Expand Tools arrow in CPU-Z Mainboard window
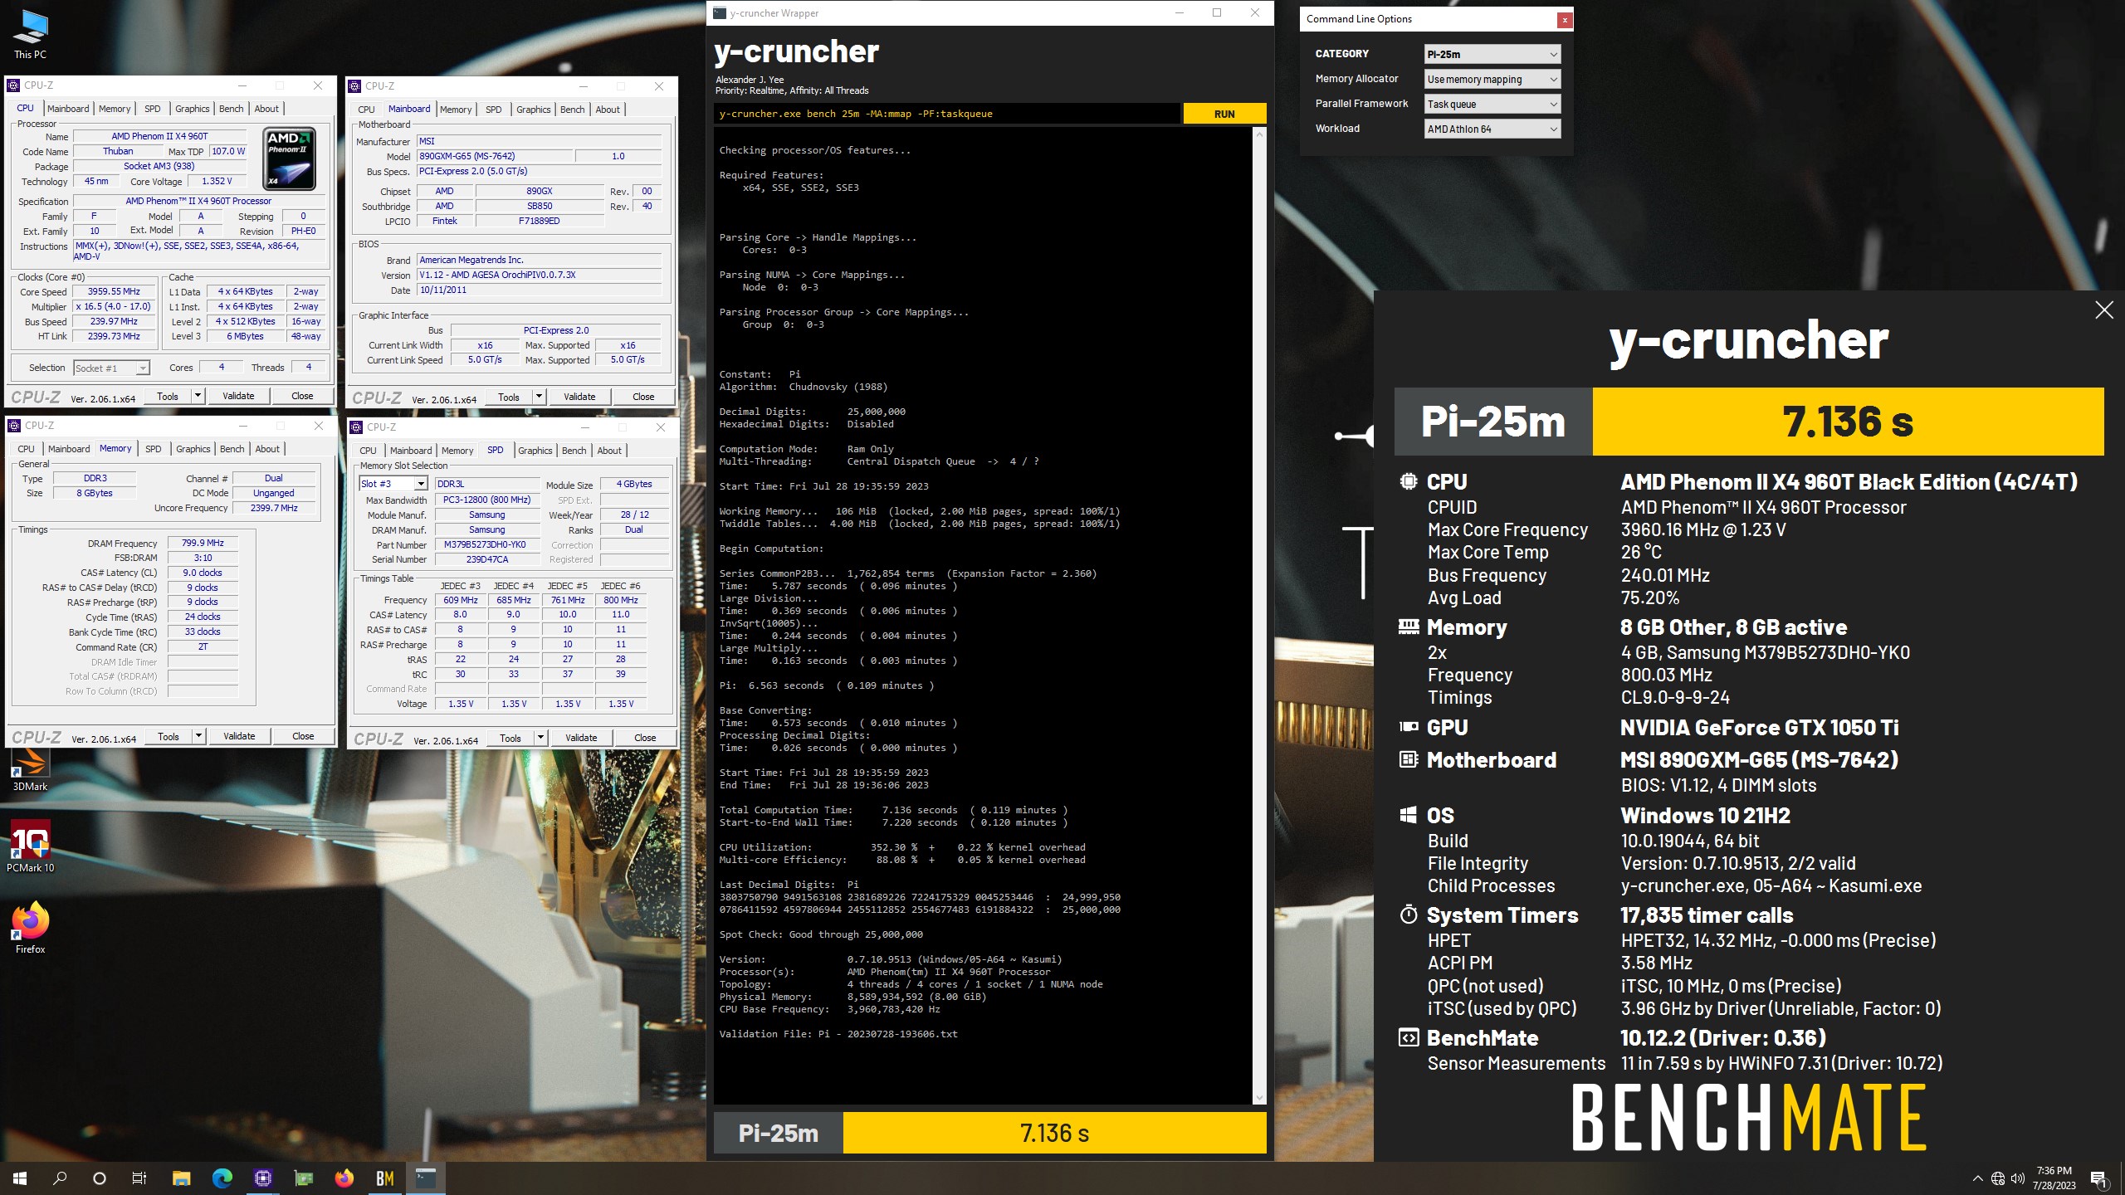2125x1195 pixels. 539,397
